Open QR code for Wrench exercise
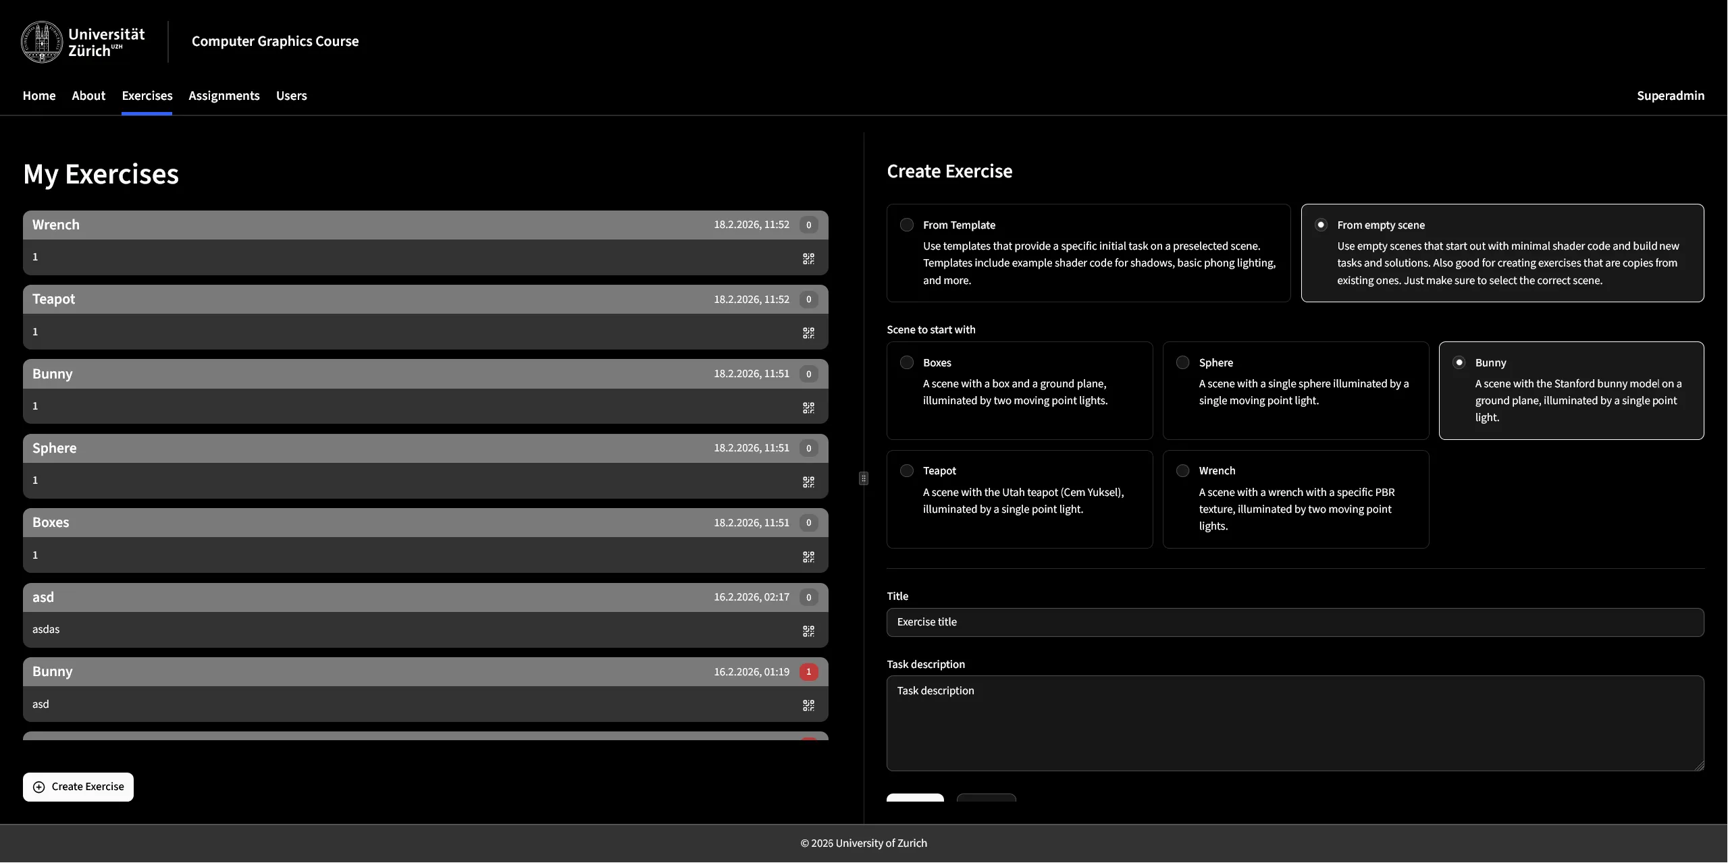1728x863 pixels. [x=808, y=258]
